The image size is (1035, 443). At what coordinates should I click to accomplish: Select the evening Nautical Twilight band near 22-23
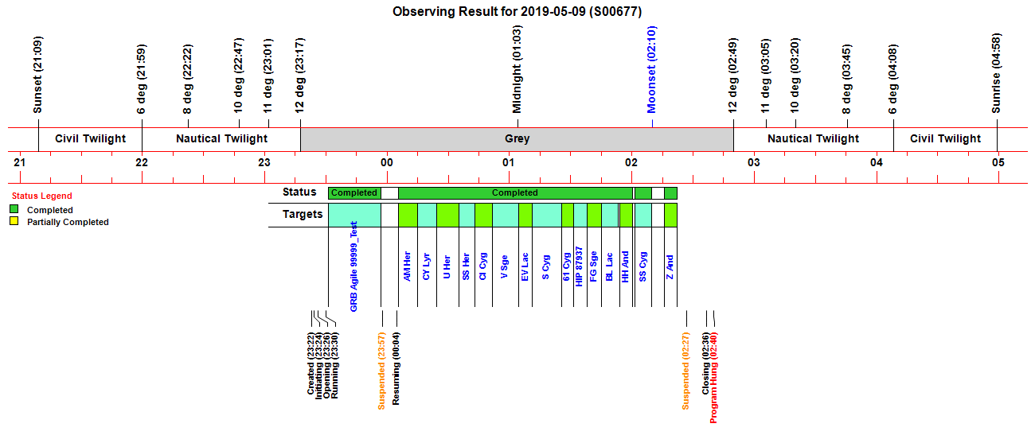click(221, 138)
